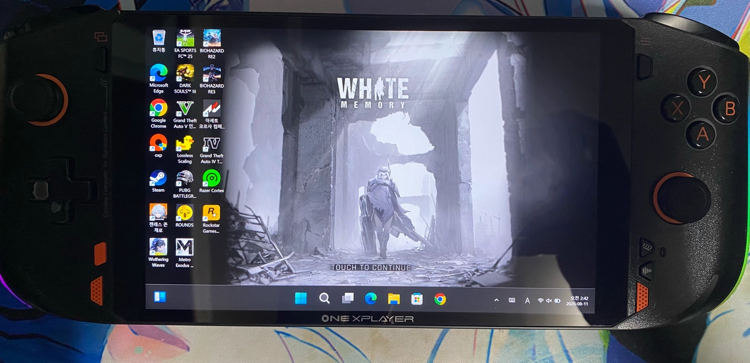Image resolution: width=750 pixels, height=363 pixels.
Task: Select the PUBG BATTLEGROUNDS desktop icon
Action: tap(185, 184)
